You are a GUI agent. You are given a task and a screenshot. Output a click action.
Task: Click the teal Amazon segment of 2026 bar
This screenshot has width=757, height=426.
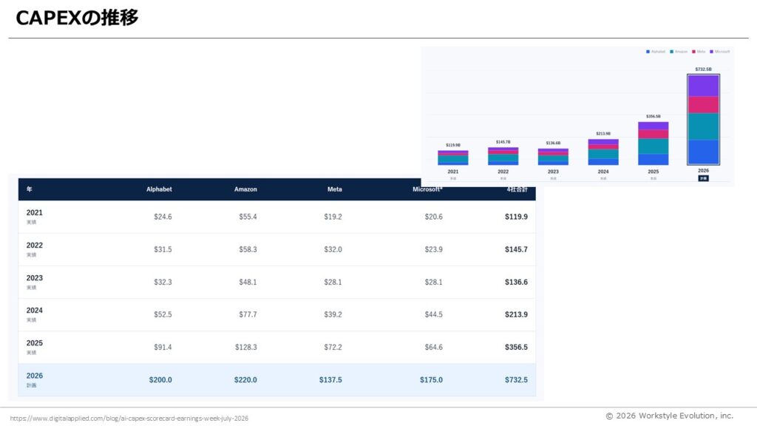(x=704, y=126)
